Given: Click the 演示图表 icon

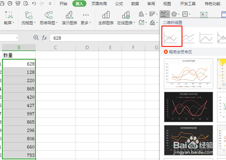Looking at the screenshot, I should pos(69,15).
